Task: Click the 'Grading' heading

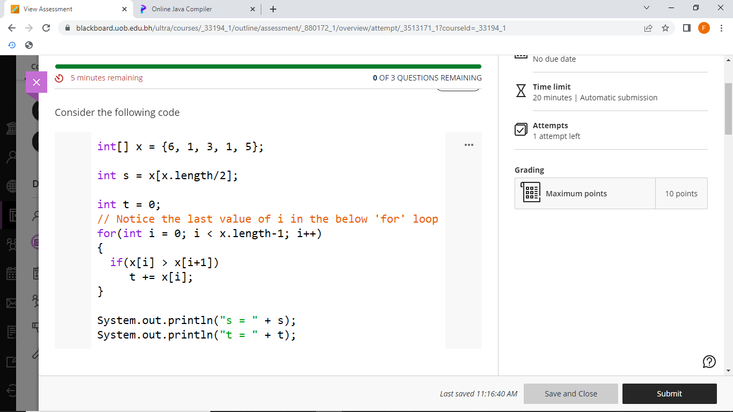Action: (529, 170)
